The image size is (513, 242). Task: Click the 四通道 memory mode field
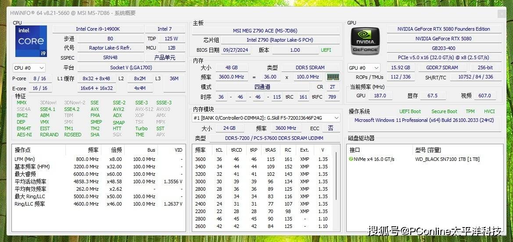[x=262, y=87]
